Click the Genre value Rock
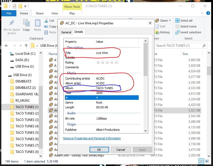The width and height of the screenshot is (213, 166). pos(99,102)
